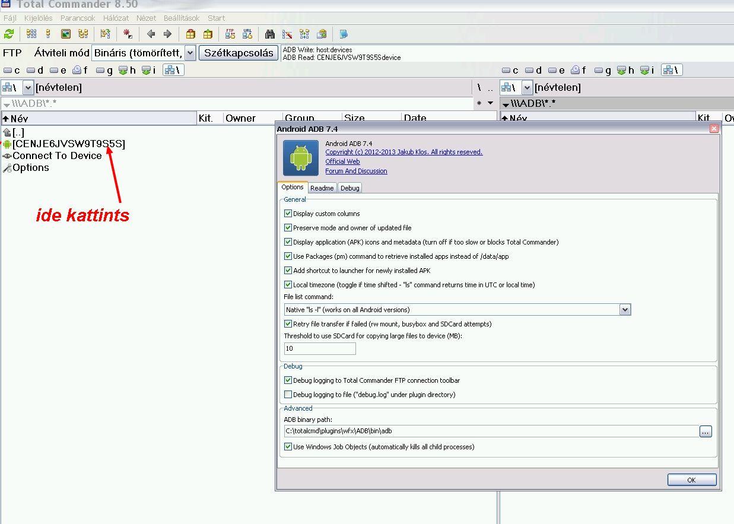Select network drive h in left panel
This screenshot has height=524, width=734.
click(127, 70)
